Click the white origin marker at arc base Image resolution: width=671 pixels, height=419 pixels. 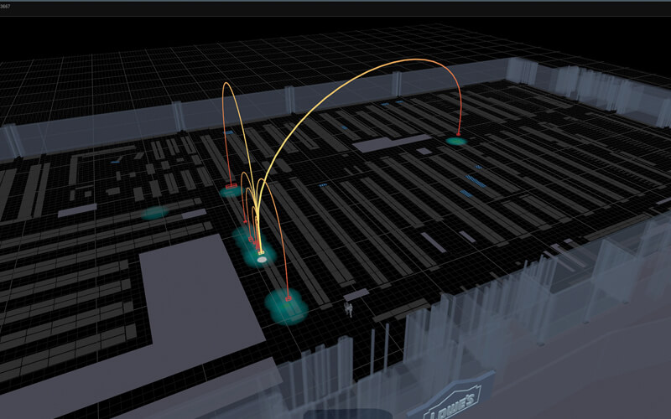point(262,260)
